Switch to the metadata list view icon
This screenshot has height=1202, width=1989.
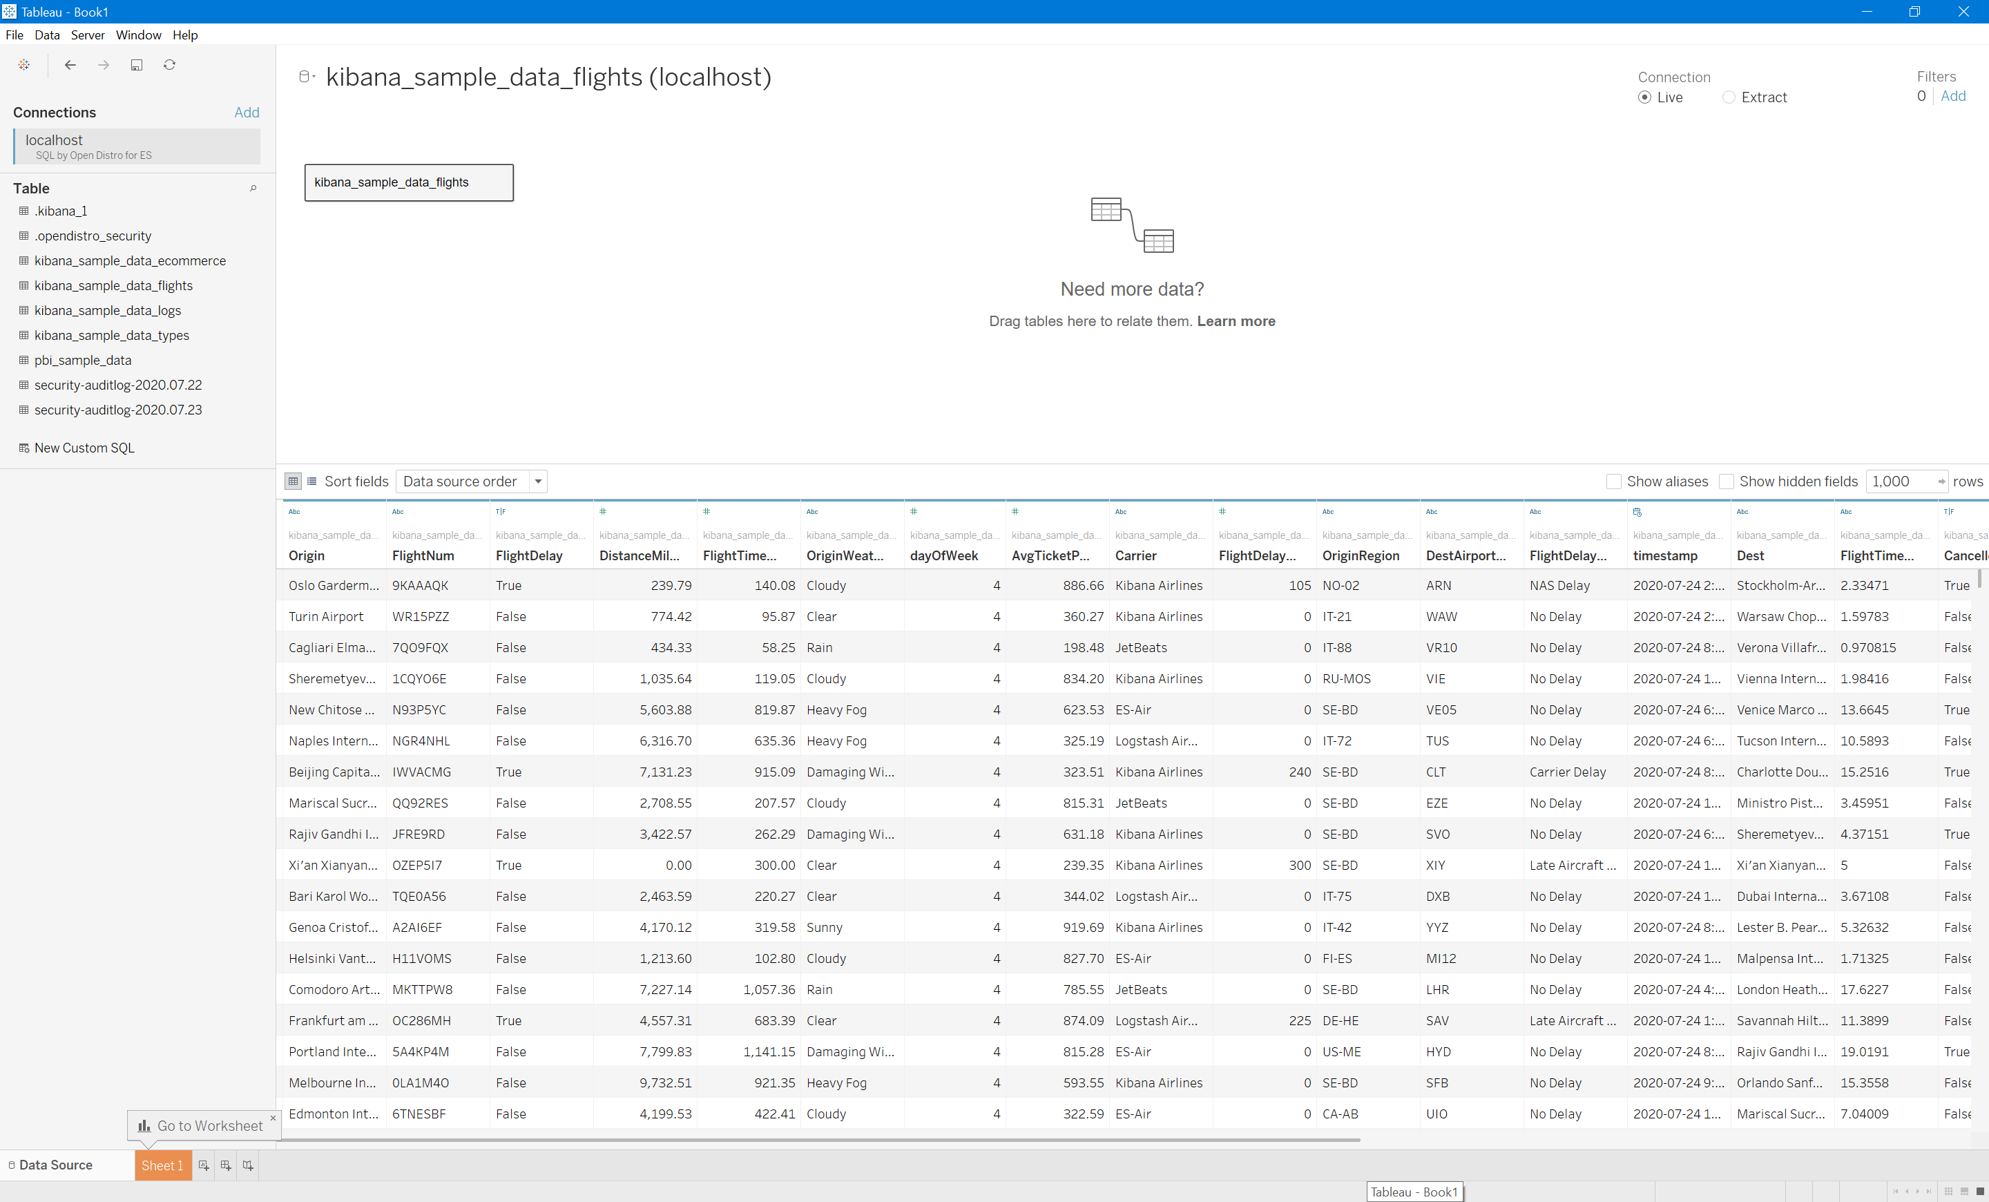[311, 481]
